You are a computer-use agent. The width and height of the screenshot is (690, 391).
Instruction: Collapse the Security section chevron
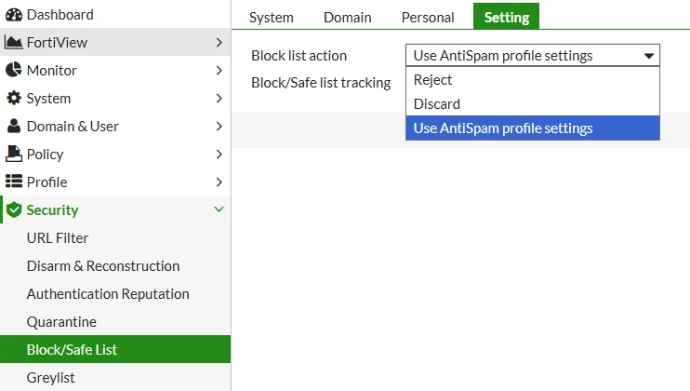(219, 209)
